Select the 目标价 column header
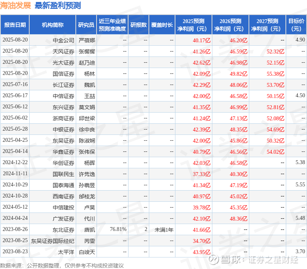The width and height of the screenshot is (307, 269). click(297, 25)
